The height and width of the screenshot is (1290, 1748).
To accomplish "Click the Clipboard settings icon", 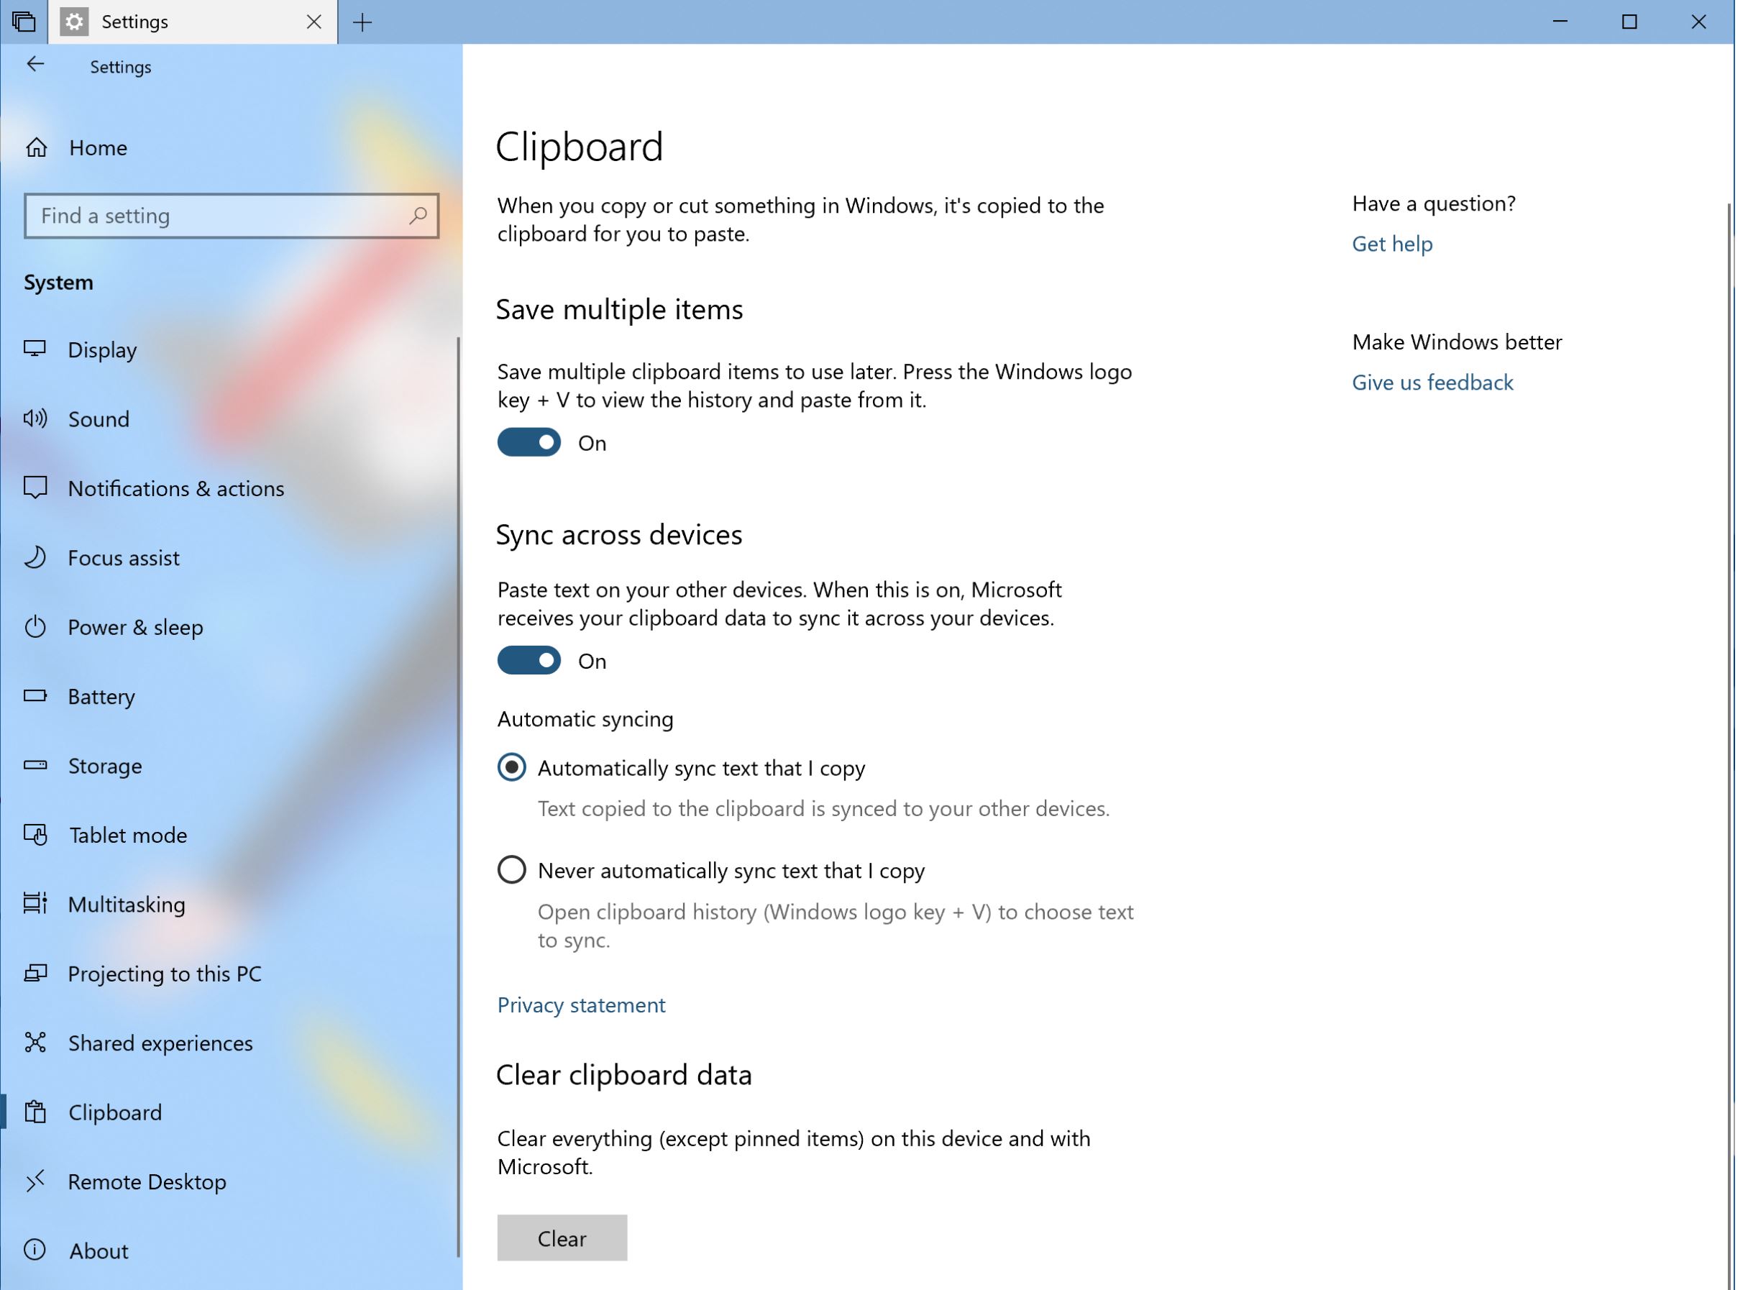I will pos(37,1111).
